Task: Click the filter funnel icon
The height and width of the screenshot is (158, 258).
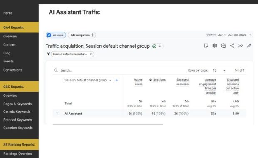Action: (48, 54)
